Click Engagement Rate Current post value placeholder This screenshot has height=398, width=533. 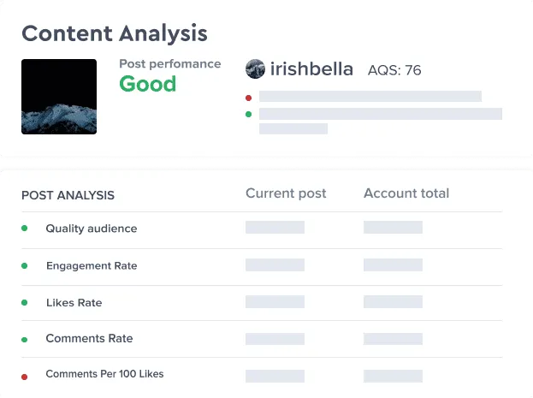275,264
